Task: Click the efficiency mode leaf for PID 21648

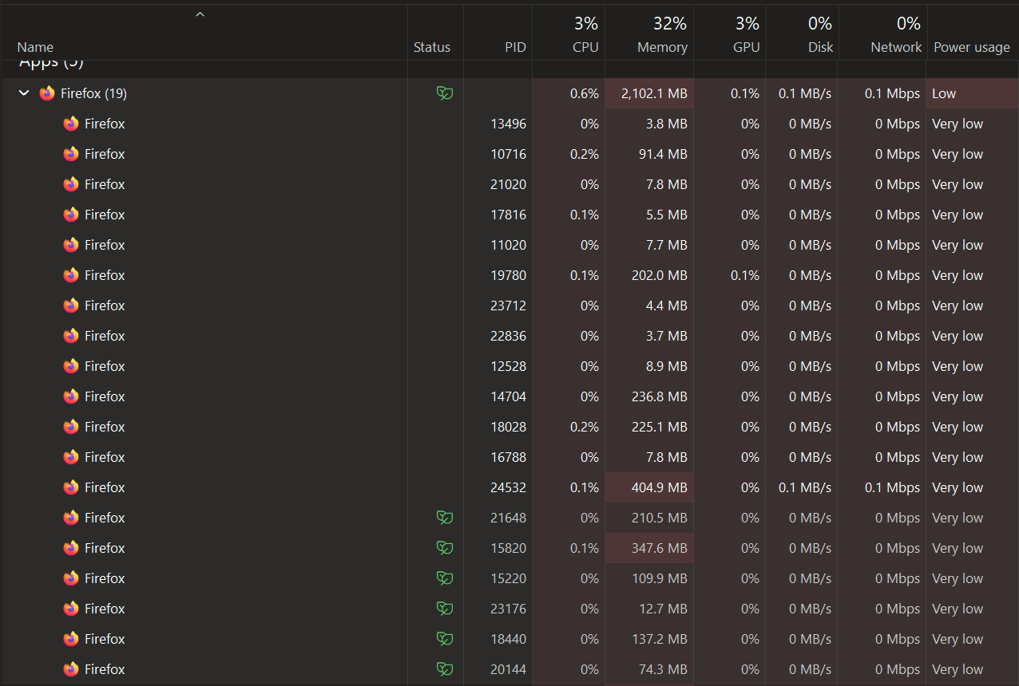Action: [445, 518]
